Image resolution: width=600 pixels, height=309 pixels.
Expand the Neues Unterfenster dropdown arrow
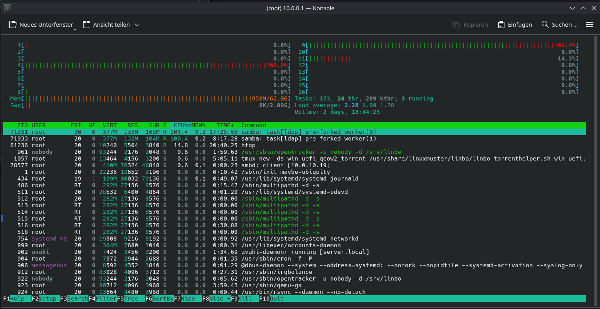(75, 28)
